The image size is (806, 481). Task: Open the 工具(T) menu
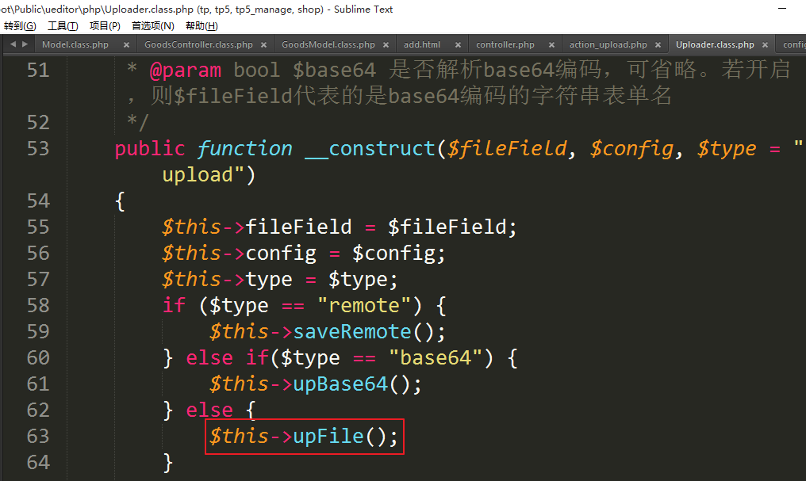tap(63, 26)
